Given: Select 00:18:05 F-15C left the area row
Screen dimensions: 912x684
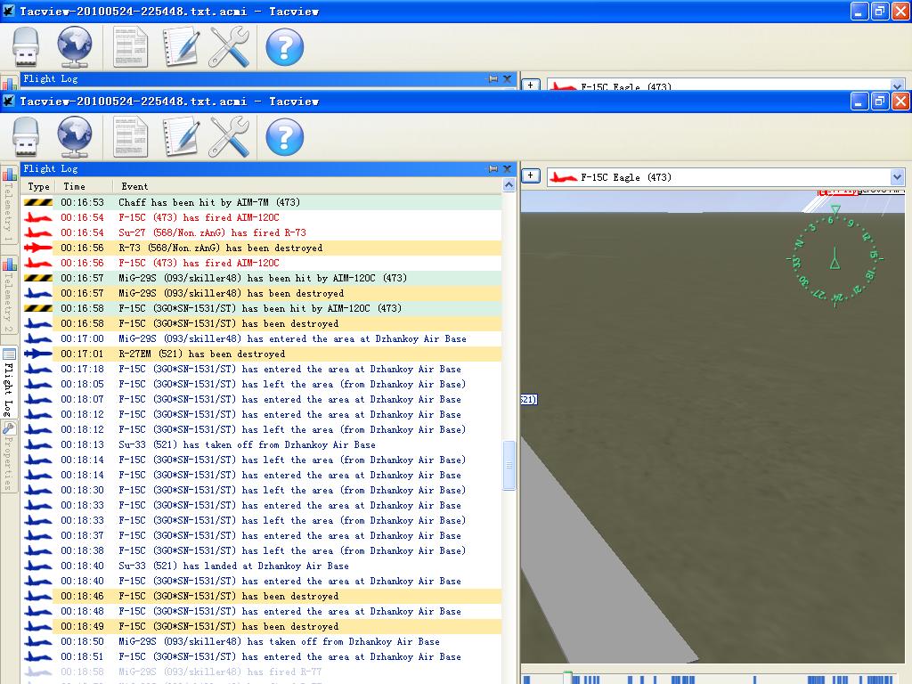Looking at the screenshot, I should tap(262, 384).
